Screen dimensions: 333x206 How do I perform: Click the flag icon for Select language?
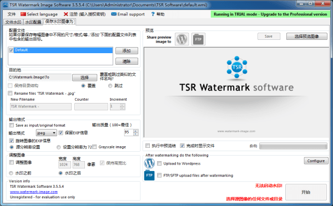[x=23, y=14]
